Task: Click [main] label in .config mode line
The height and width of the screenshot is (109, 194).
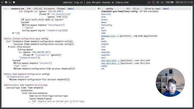Action: (x=166, y=9)
